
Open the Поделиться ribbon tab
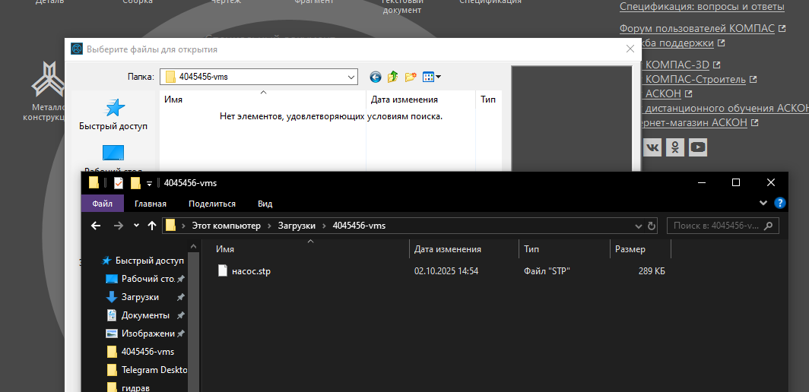tap(211, 204)
